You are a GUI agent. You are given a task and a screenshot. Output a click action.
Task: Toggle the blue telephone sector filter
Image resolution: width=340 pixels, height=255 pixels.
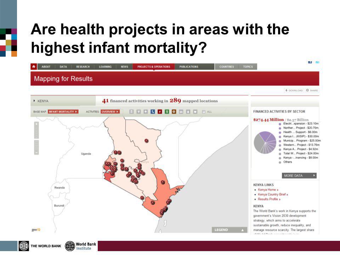tap(153, 112)
